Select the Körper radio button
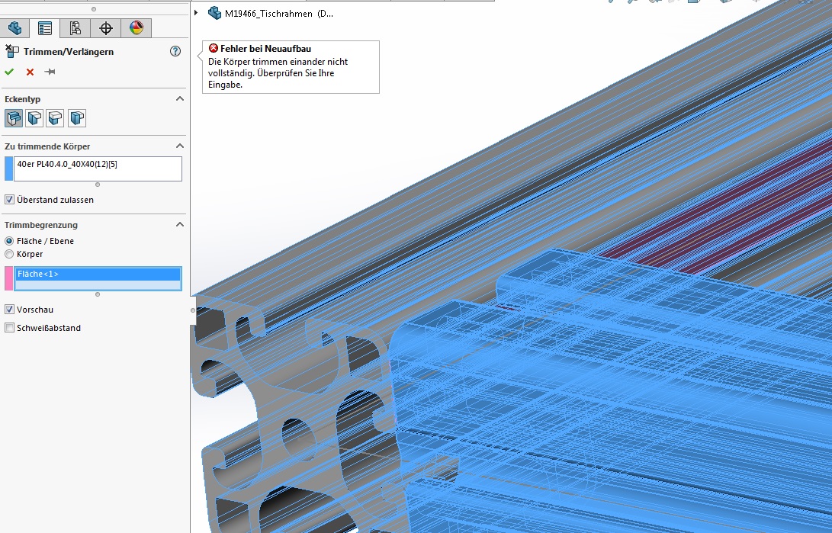 [x=8, y=254]
